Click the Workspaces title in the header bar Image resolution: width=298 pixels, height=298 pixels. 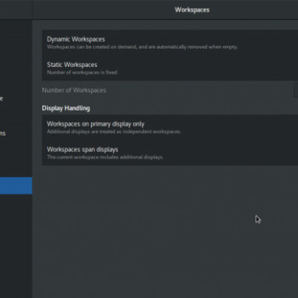[x=192, y=10]
